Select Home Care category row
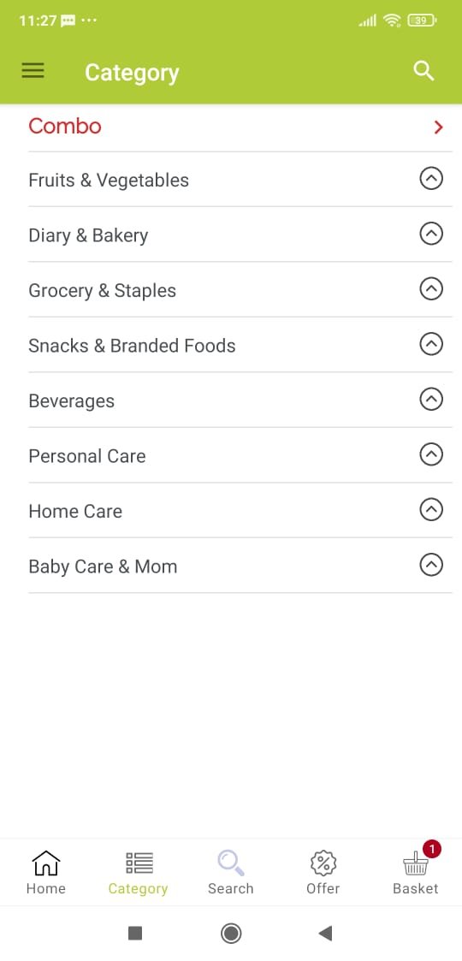 [240, 511]
